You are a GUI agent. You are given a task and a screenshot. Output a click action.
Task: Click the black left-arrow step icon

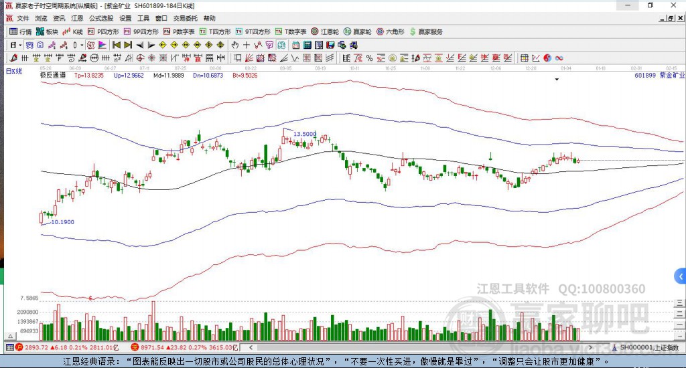(x=139, y=45)
